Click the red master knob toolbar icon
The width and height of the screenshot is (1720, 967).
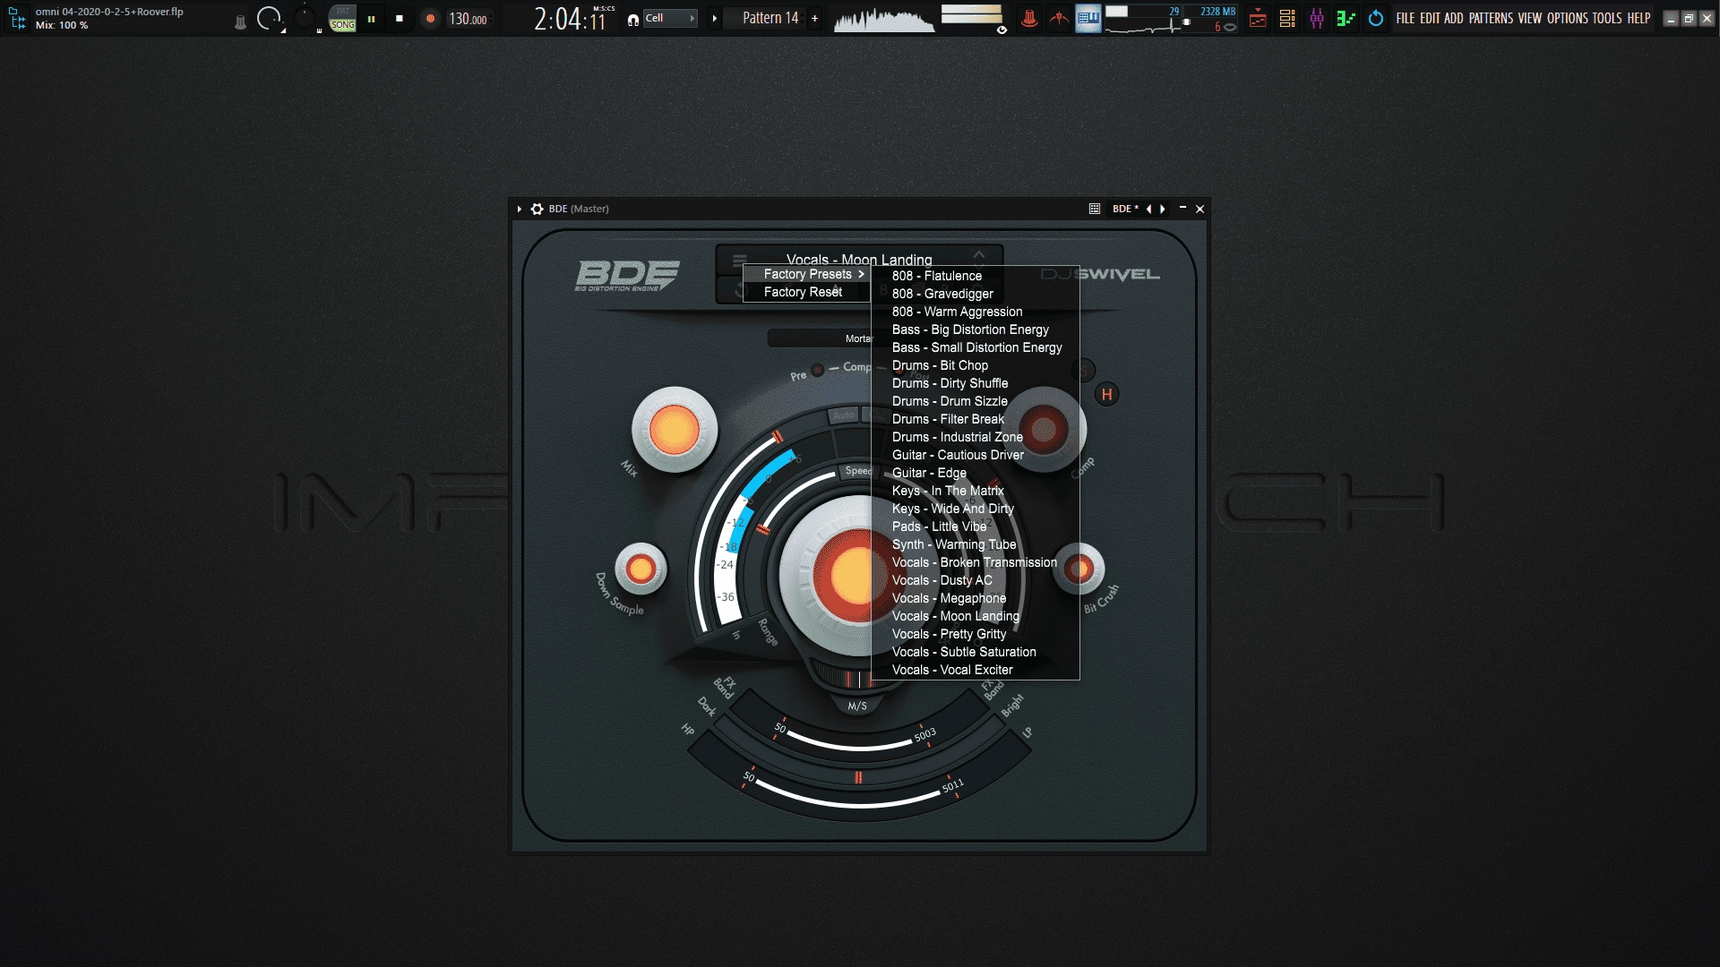pos(1029,18)
